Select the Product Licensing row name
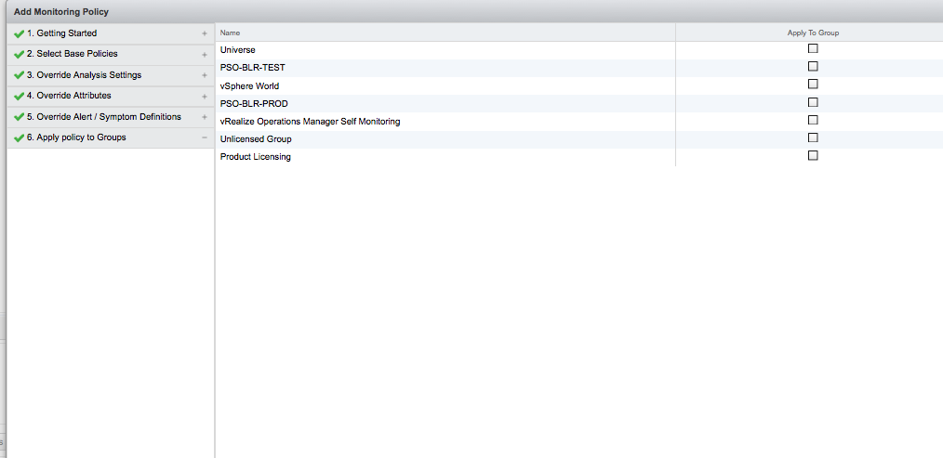 click(256, 157)
